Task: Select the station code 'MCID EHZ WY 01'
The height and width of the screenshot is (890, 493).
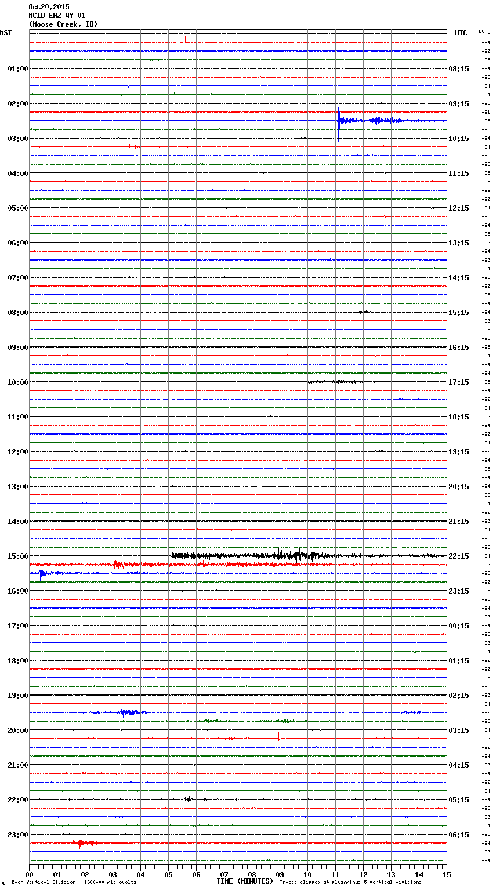Action: (x=57, y=16)
